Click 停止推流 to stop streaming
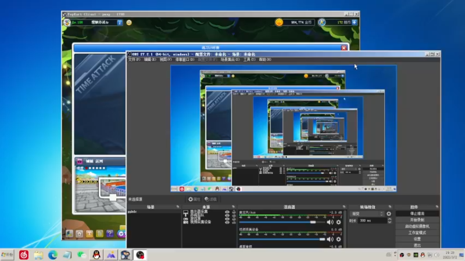Viewport: 465px width, 261px height. tap(417, 213)
